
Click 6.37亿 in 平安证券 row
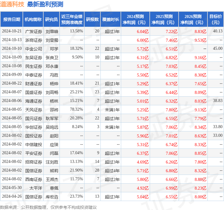click(x=143, y=153)
